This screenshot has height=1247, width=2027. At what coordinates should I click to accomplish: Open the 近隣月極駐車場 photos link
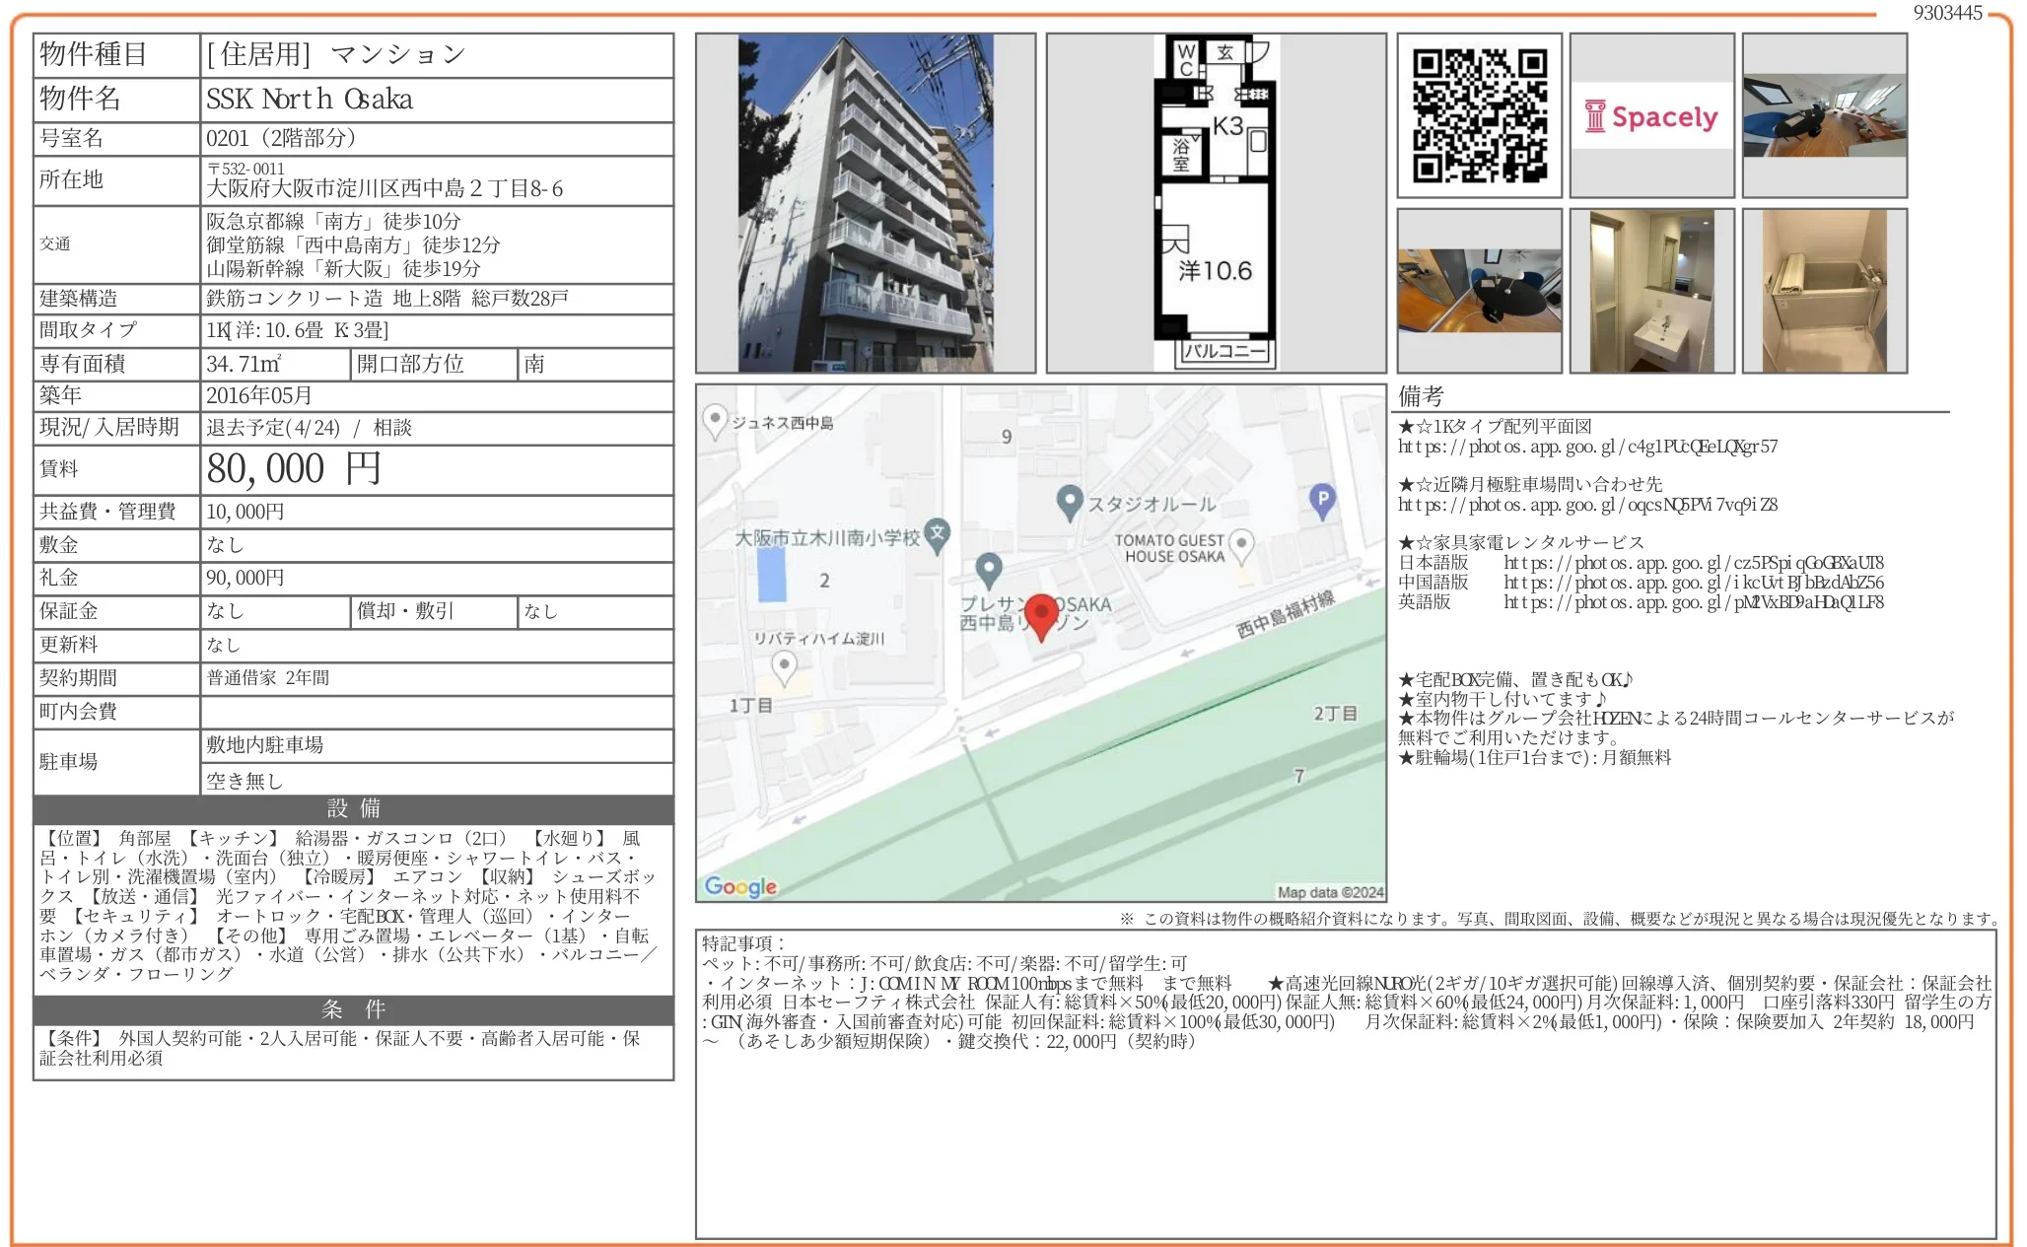pos(1587,505)
